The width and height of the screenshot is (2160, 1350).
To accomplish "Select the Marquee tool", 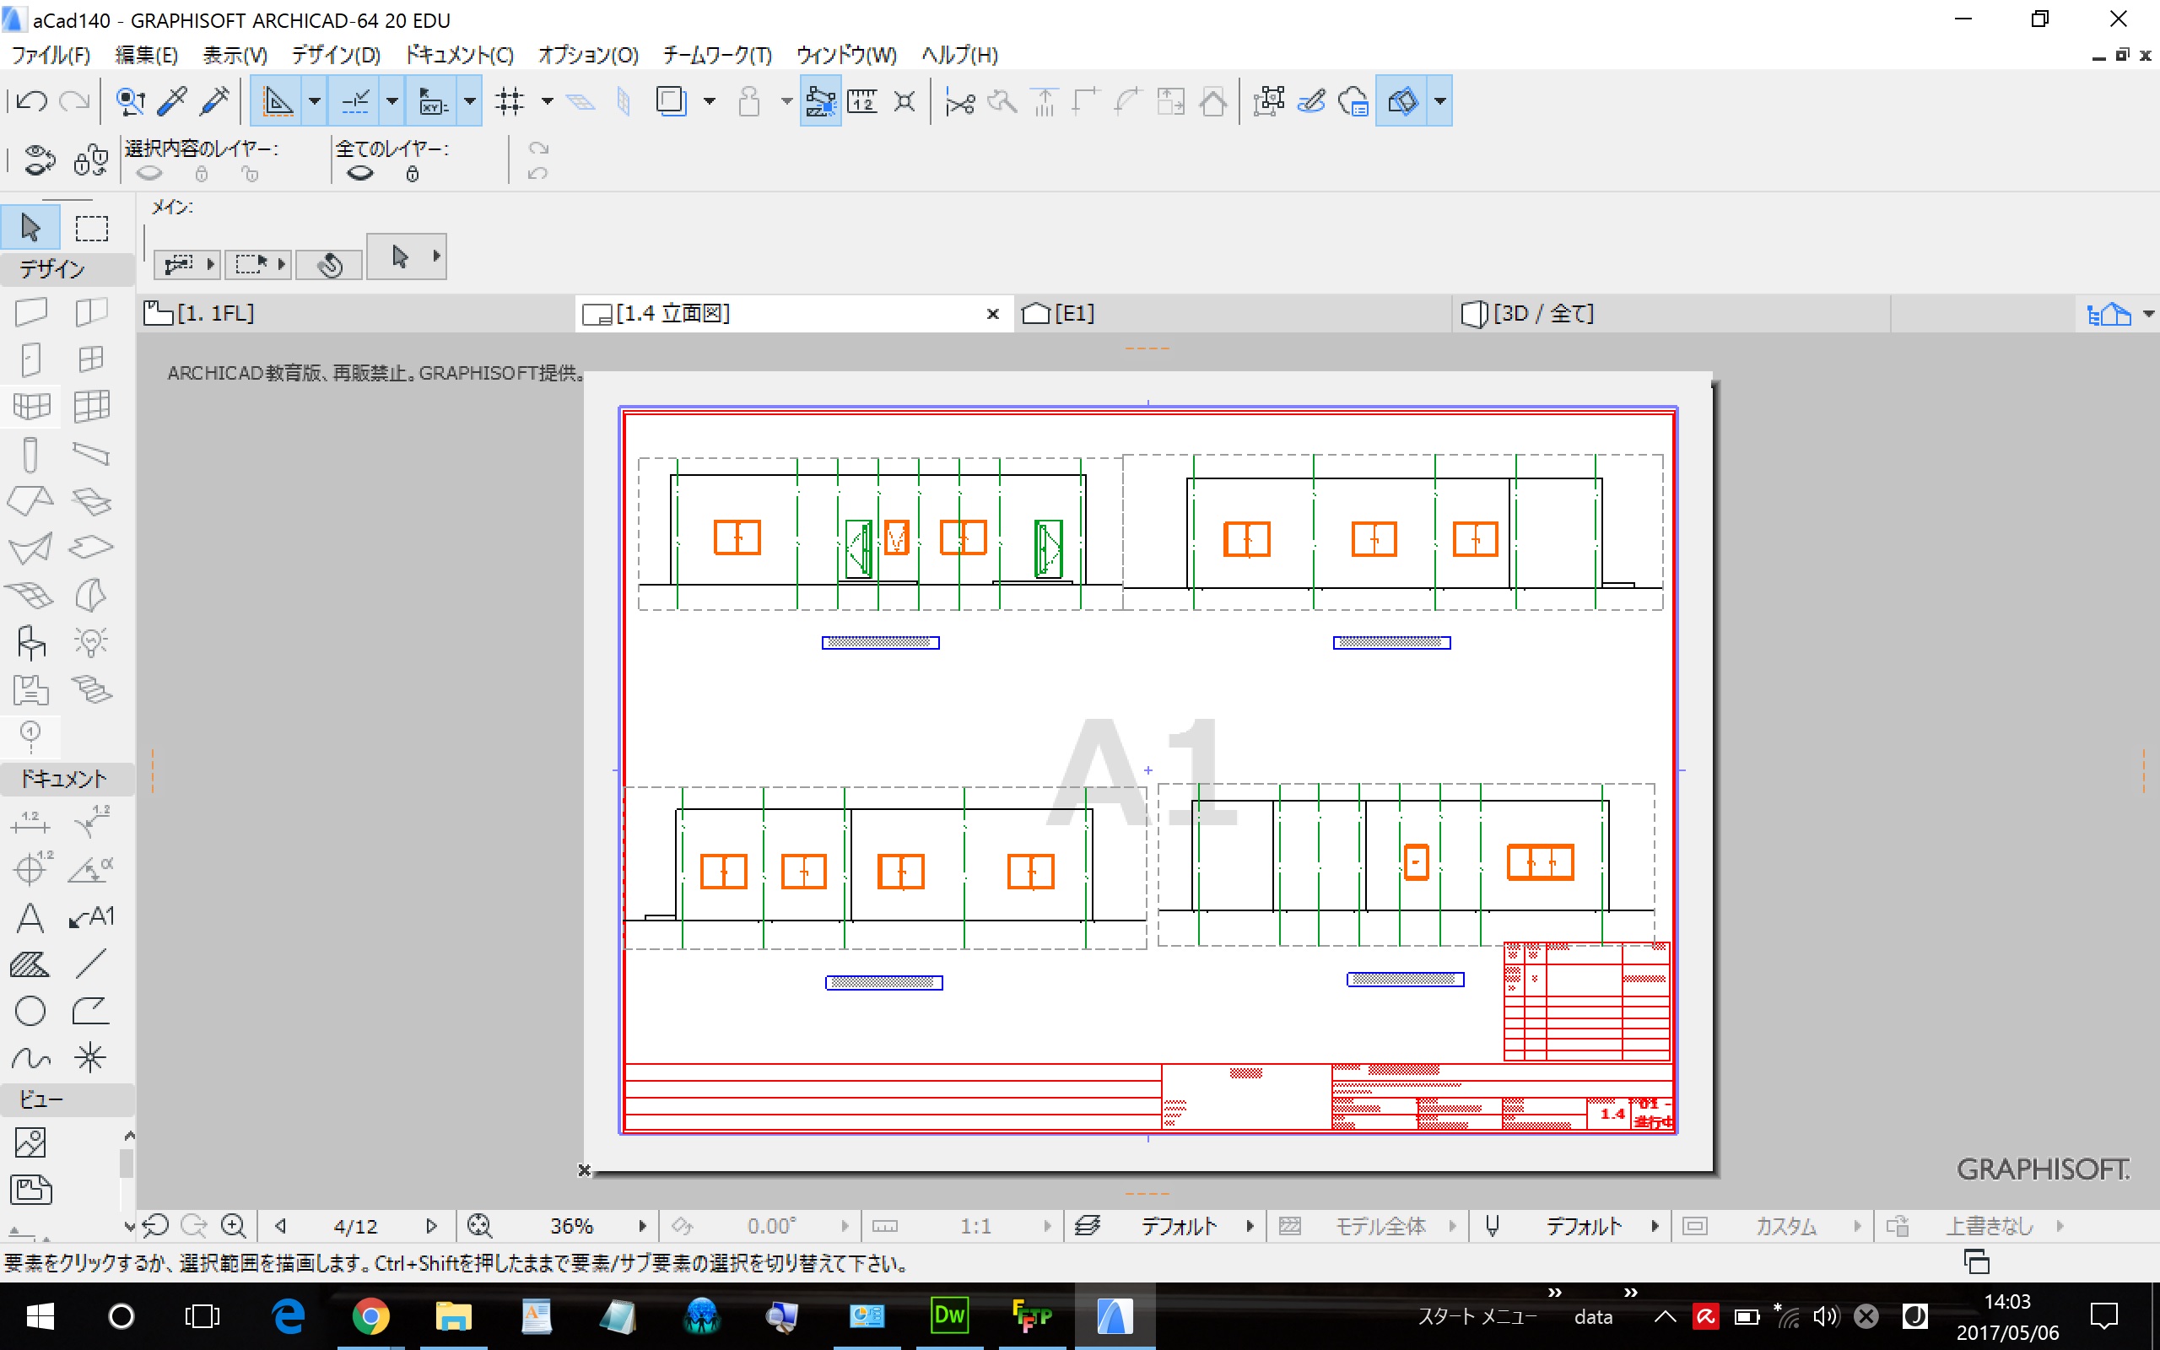I will tap(91, 228).
